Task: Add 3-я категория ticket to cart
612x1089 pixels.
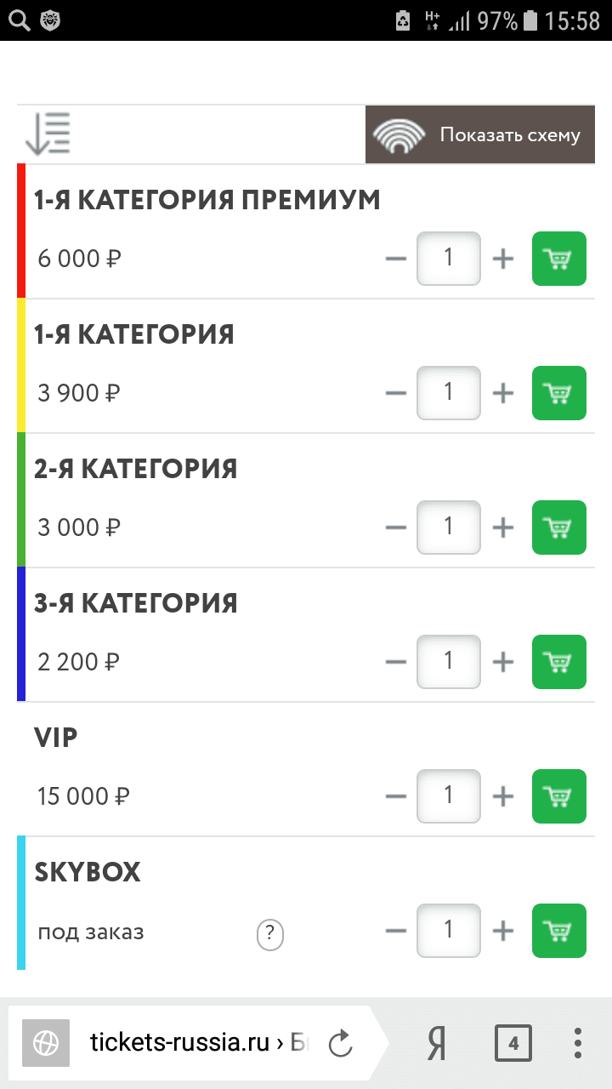Action: [x=558, y=662]
